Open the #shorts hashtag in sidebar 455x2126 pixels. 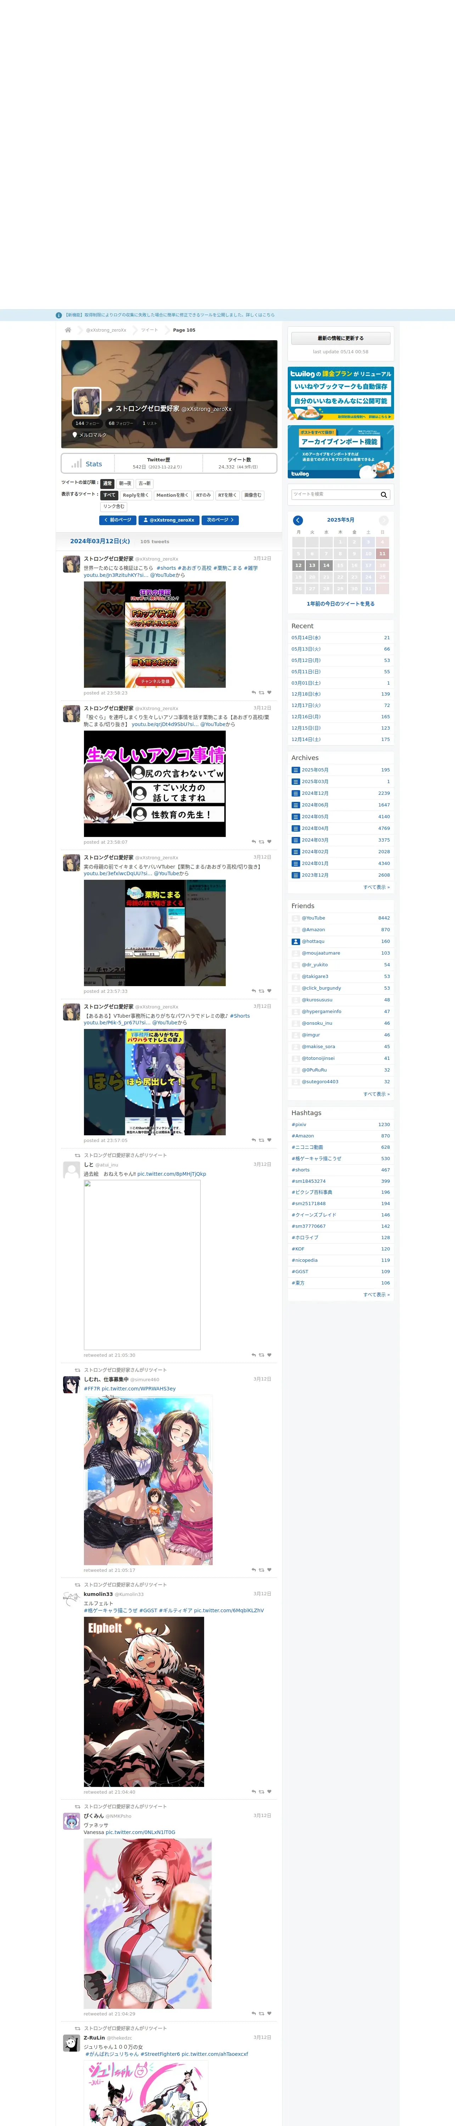pos(300,1170)
